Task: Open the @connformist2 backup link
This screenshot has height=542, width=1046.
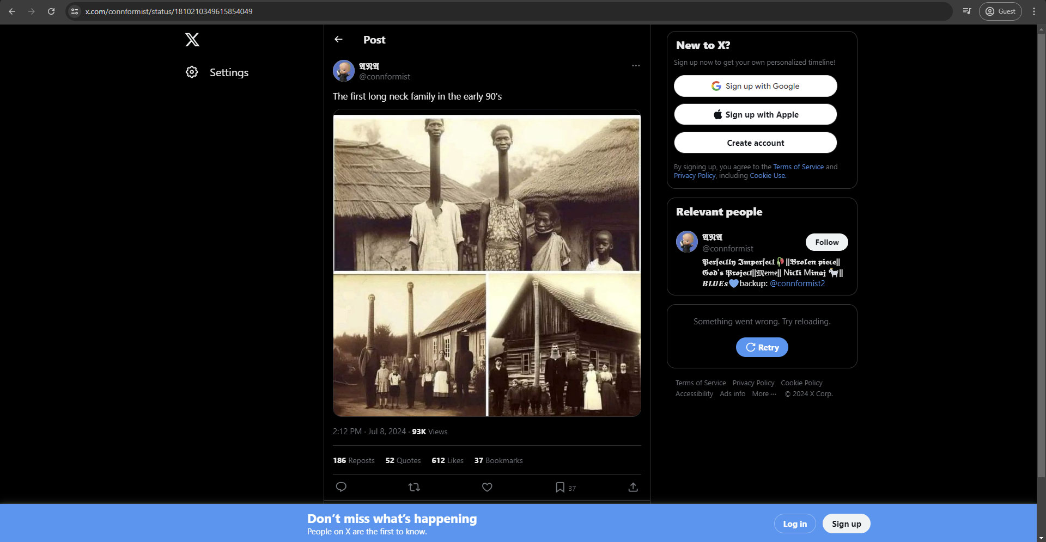Action: pos(797,284)
